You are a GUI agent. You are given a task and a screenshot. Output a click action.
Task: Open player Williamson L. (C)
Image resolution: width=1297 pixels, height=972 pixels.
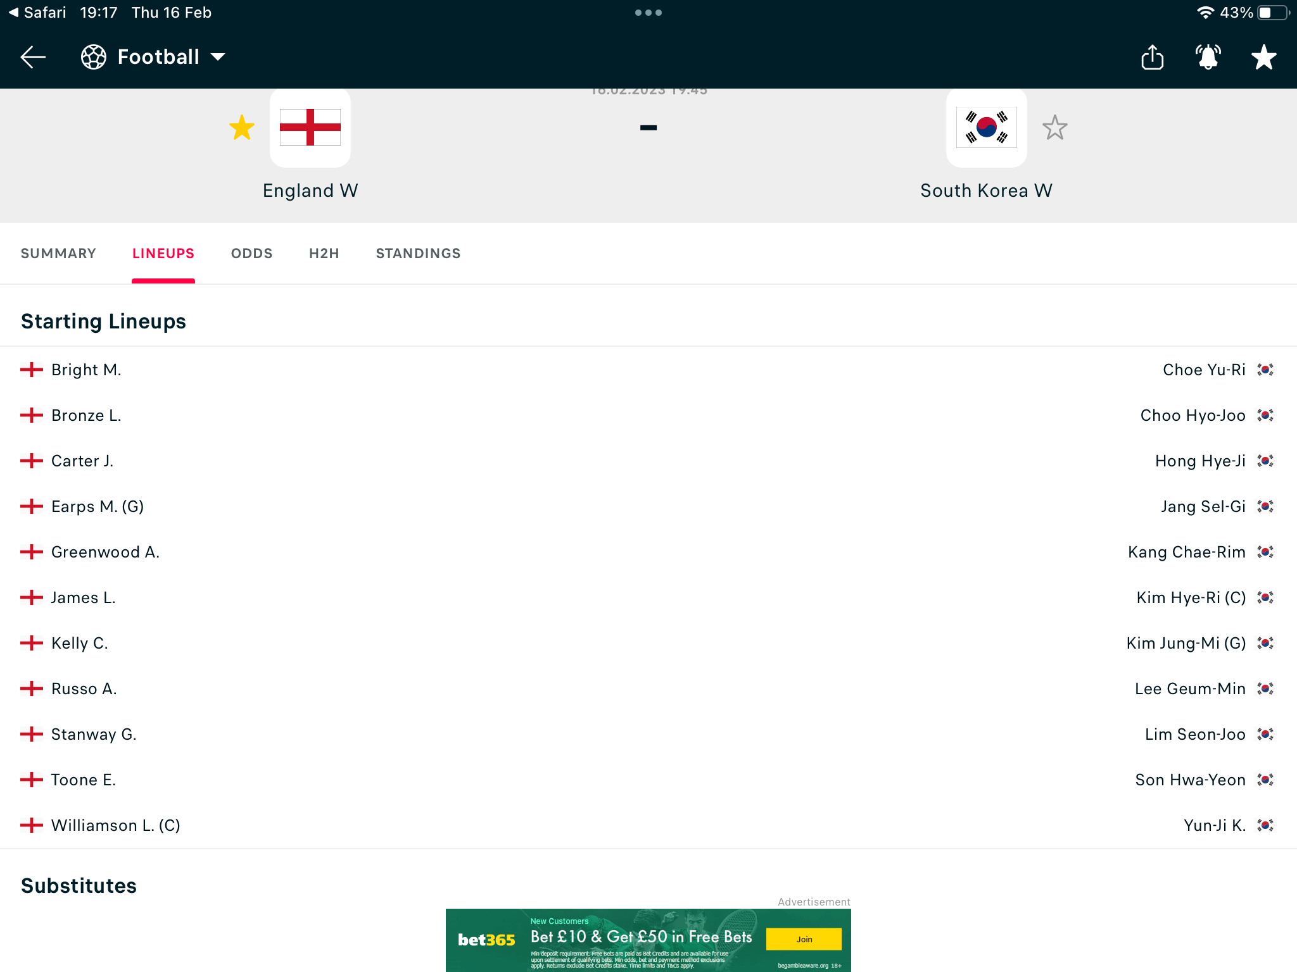pyautogui.click(x=115, y=825)
